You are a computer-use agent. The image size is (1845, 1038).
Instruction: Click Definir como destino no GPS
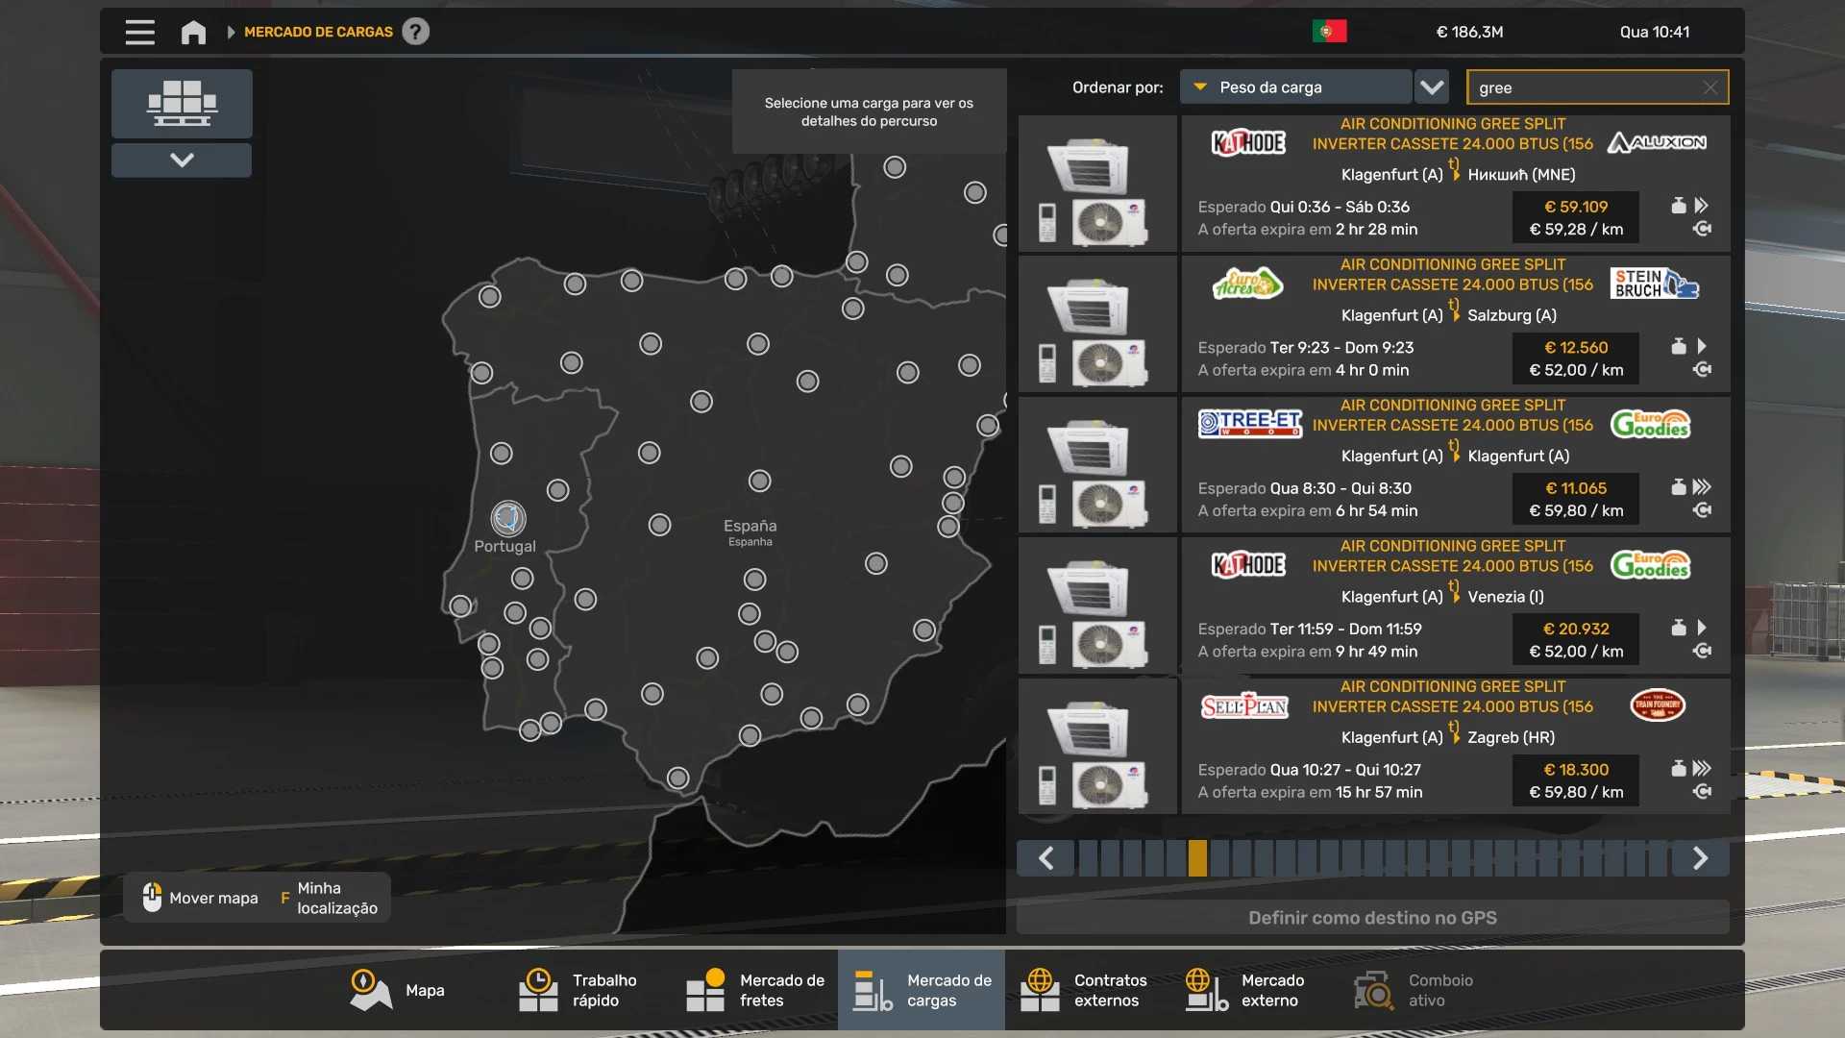[x=1372, y=917]
